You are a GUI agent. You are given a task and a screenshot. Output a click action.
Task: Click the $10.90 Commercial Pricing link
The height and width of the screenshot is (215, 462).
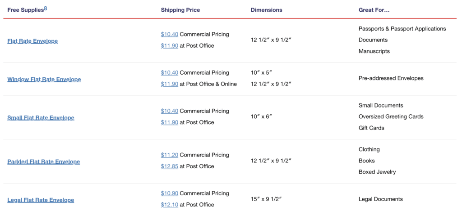click(x=169, y=193)
